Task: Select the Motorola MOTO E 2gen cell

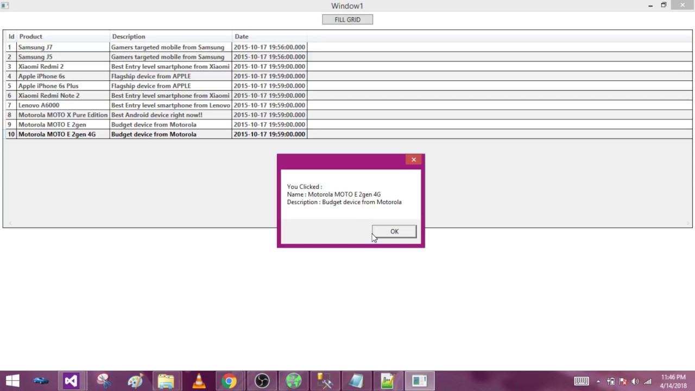Action: click(x=63, y=125)
